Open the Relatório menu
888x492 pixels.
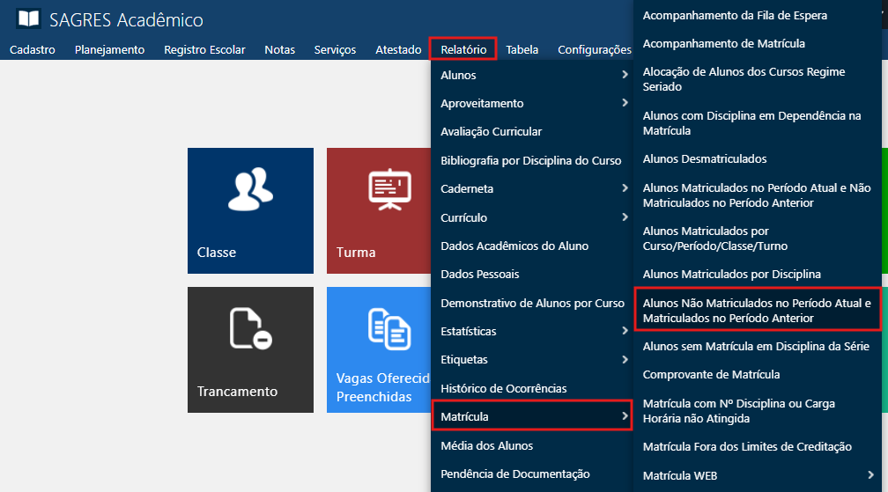tap(463, 49)
